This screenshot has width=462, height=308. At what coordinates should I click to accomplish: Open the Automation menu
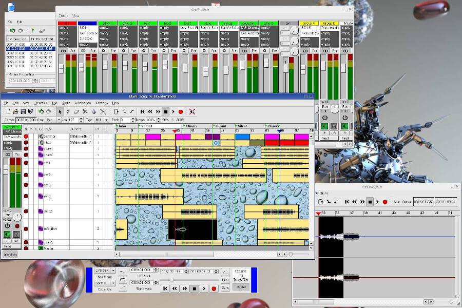[x=82, y=103]
